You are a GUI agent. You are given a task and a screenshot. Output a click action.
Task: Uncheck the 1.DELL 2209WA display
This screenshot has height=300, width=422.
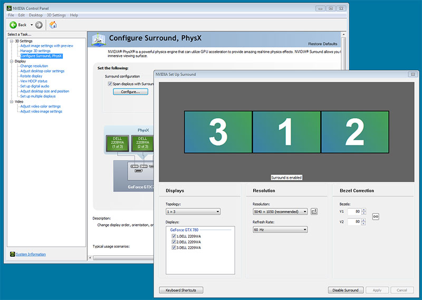174,236
